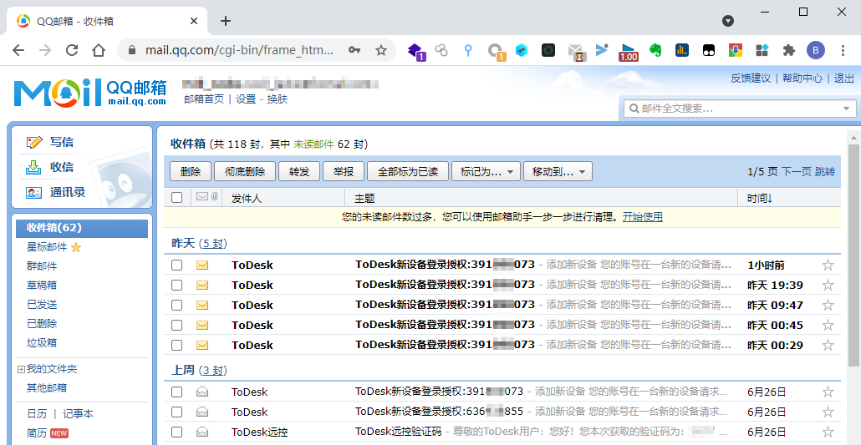Screen dimensions: 861x445
Task: Open Evernote elephant extension icon
Action: click(655, 50)
